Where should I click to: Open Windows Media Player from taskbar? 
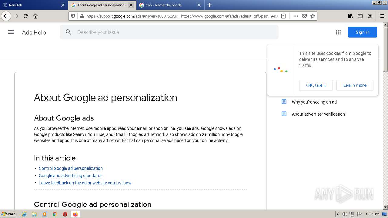(x=45, y=214)
